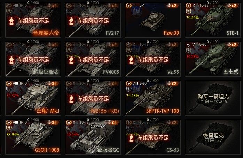Image resolution: width=243 pixels, height=158 pixels.
Task: Select the STB-1 tank card
Action: (212, 20)
